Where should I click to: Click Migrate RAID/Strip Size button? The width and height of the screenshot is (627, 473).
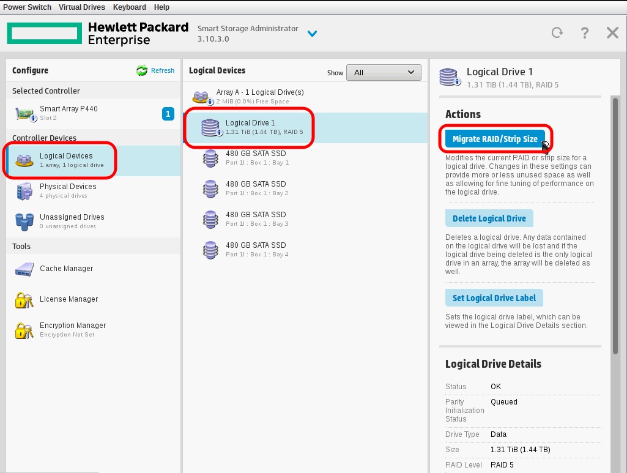[x=494, y=139]
